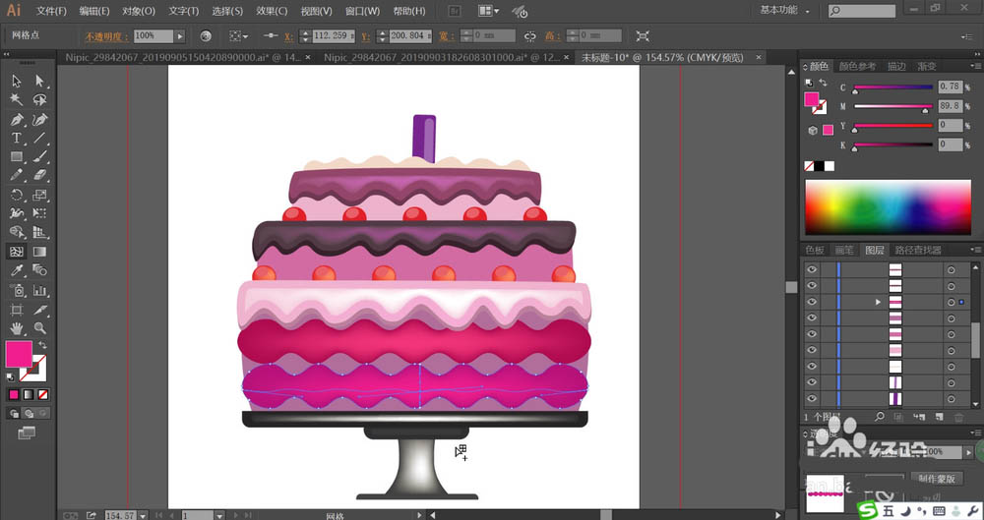Select the Zoom magnifier tool
The width and height of the screenshot is (984, 520).
point(40,328)
